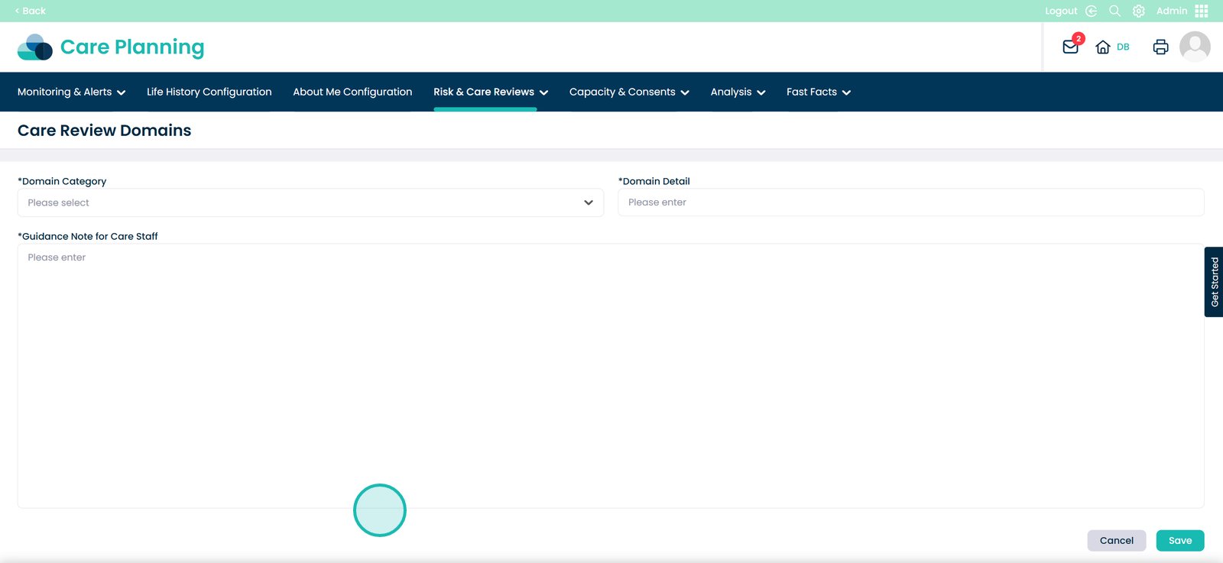Expand the Domain Category dropdown
Image resolution: width=1223 pixels, height=563 pixels.
(x=310, y=202)
